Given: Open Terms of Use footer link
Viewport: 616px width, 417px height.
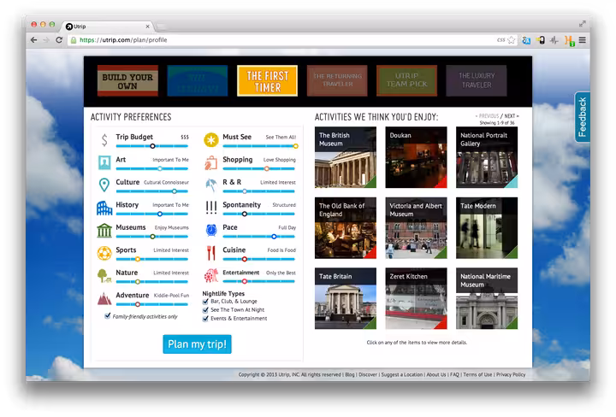Looking at the screenshot, I should (477, 374).
